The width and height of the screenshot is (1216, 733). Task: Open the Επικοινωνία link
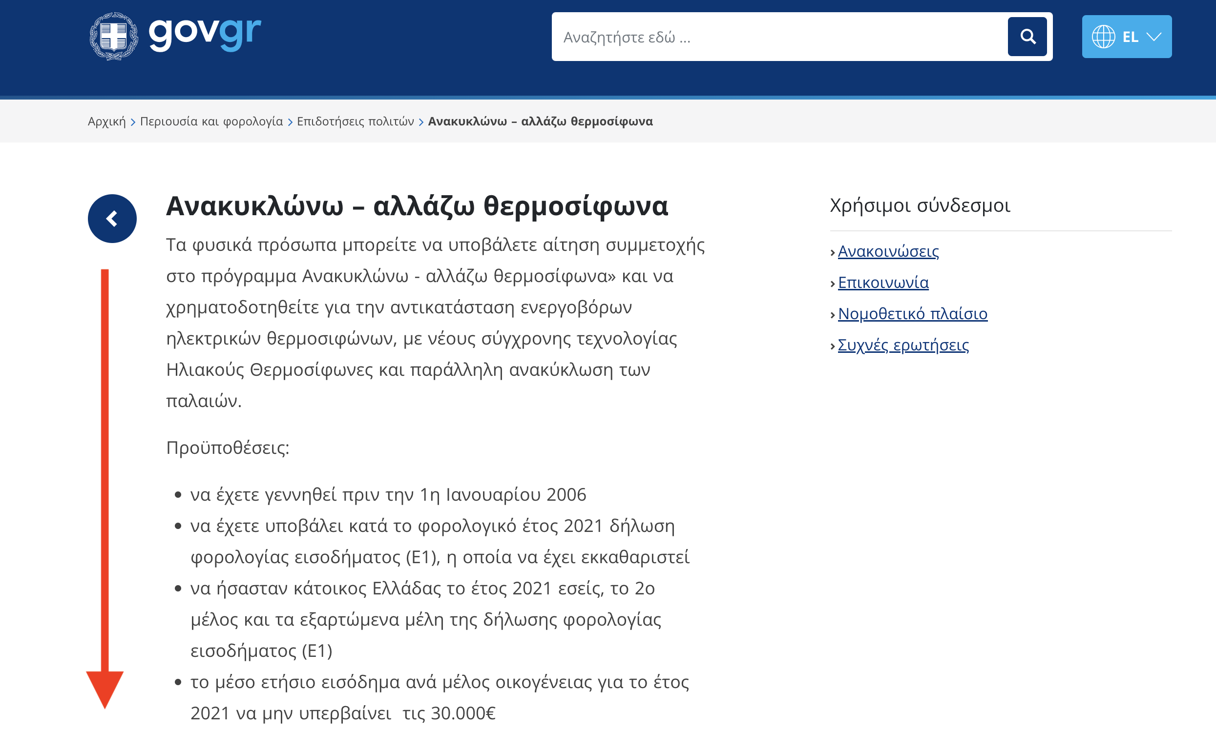click(883, 283)
